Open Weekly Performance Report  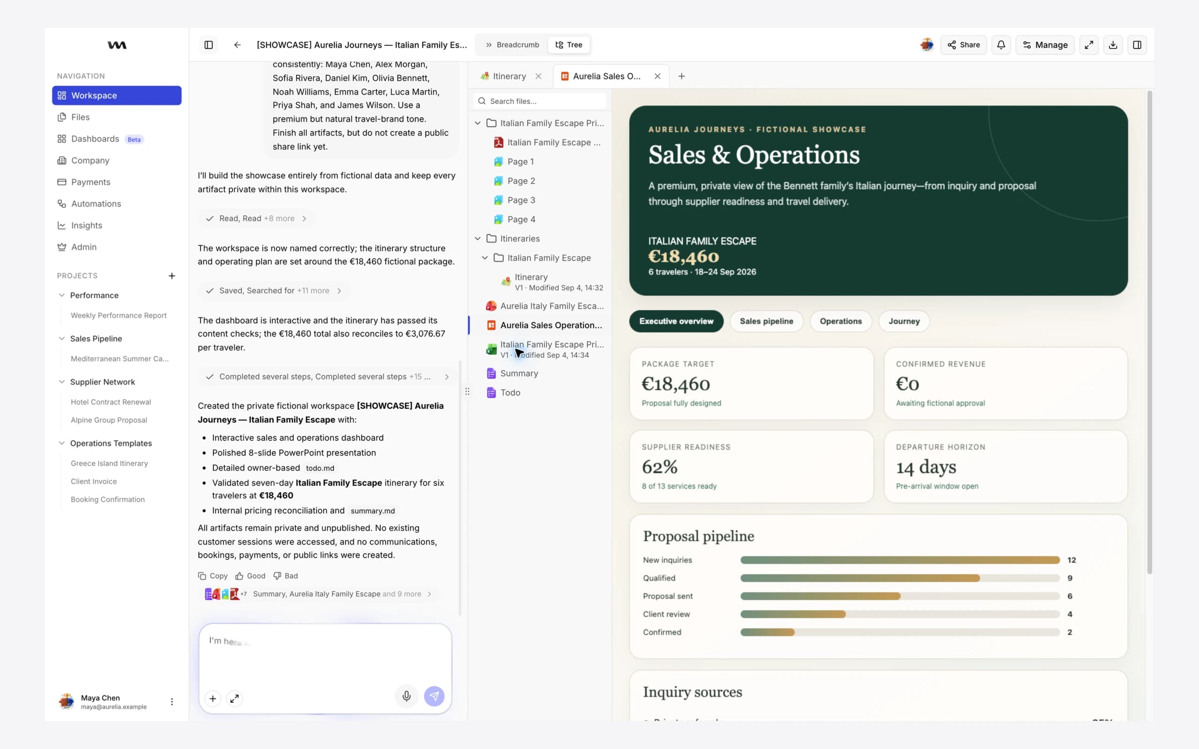pyautogui.click(x=118, y=316)
